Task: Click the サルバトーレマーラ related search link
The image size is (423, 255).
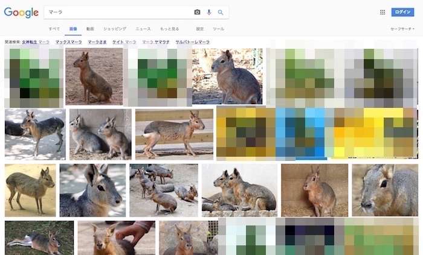Action: [x=192, y=42]
